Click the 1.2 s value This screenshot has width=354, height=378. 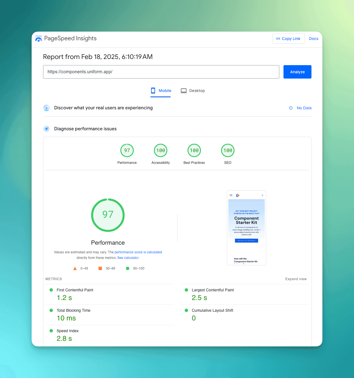64,298
